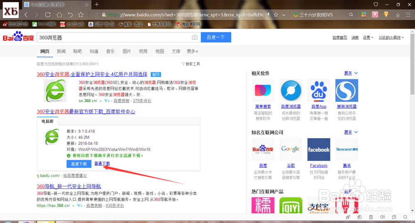Switch to the 贴吧 tab
The image size is (415, 223).
click(x=78, y=51)
